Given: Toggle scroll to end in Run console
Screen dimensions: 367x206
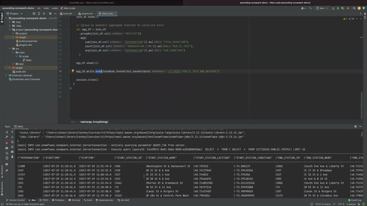Looking at the screenshot, I should 12,147.
